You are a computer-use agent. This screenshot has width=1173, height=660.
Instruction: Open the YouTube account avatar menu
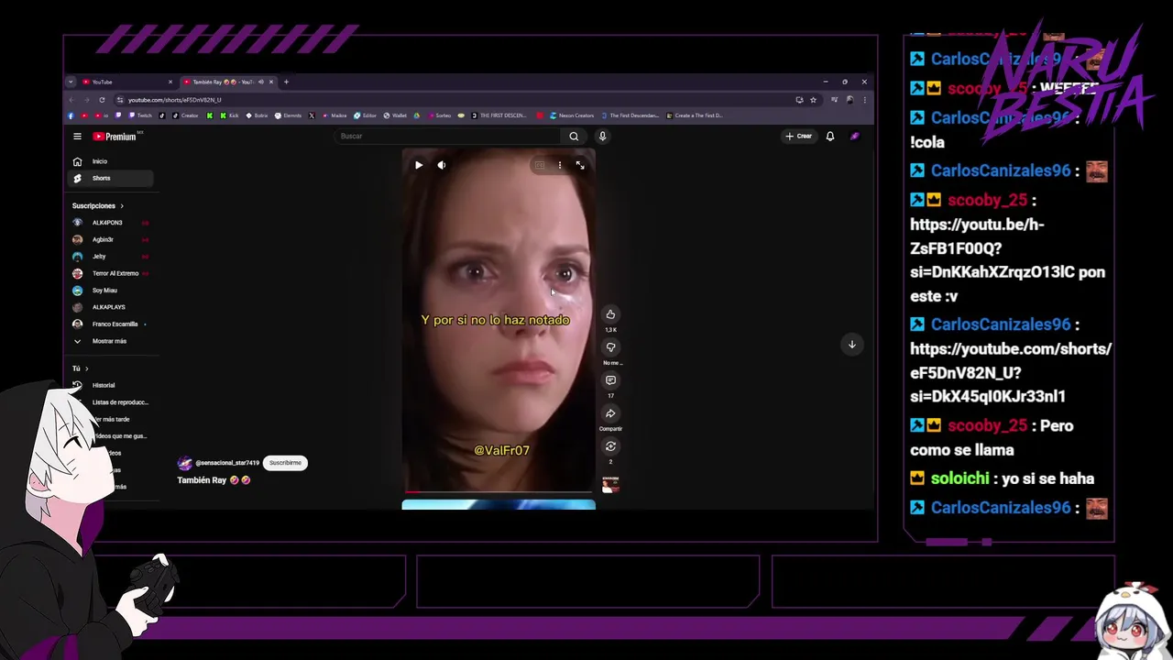(x=855, y=137)
